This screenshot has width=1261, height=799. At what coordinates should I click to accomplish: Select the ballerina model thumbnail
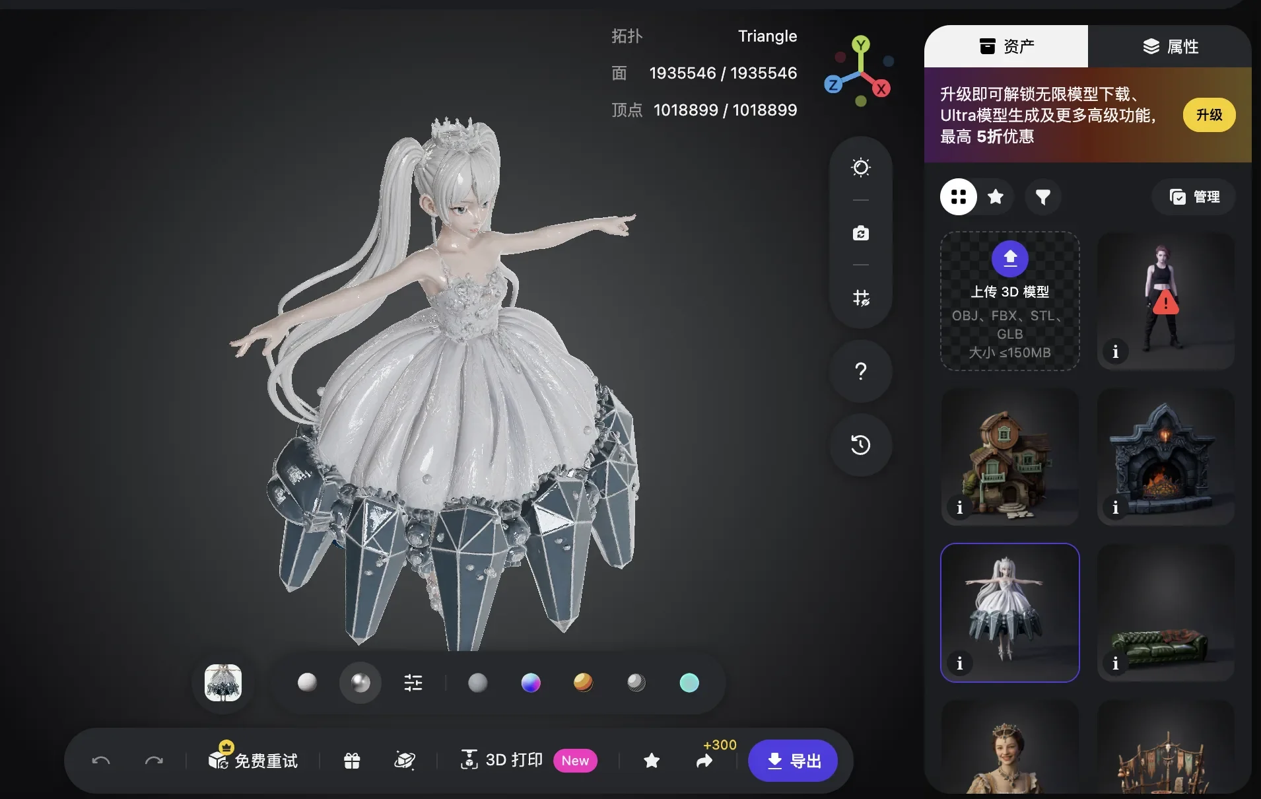[1010, 613]
